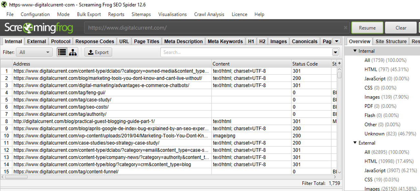The height and width of the screenshot is (191, 420).
Task: Sort by Address column header
Action: [112, 64]
